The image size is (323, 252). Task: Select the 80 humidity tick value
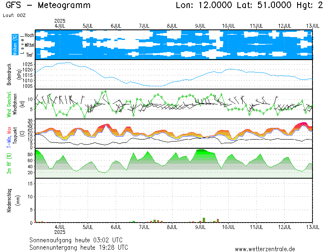click(x=30, y=154)
